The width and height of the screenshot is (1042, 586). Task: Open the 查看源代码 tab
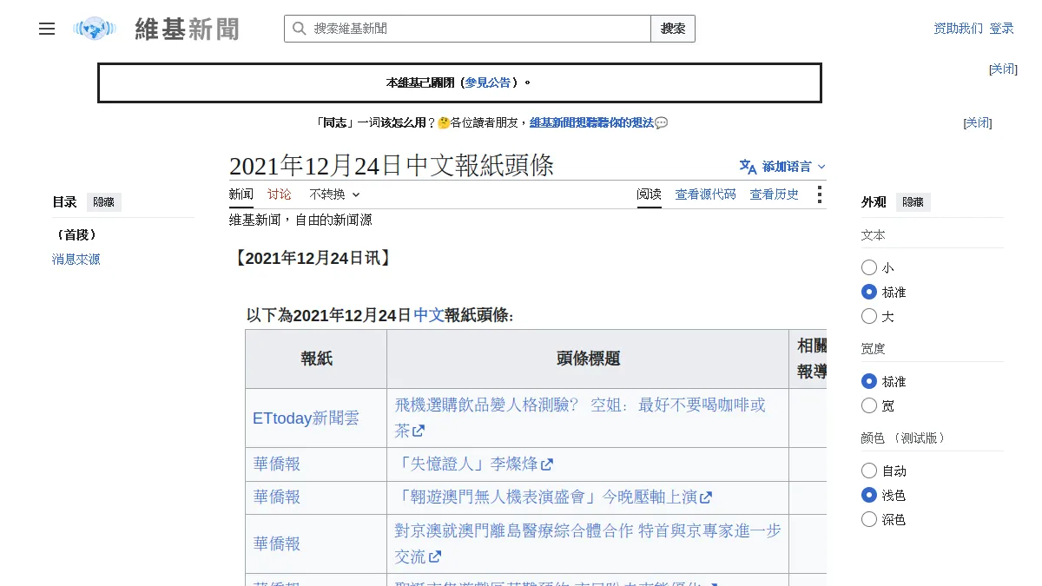coord(706,194)
